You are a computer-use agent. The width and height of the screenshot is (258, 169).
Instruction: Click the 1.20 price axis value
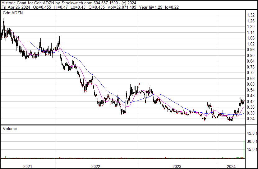click(251, 27)
